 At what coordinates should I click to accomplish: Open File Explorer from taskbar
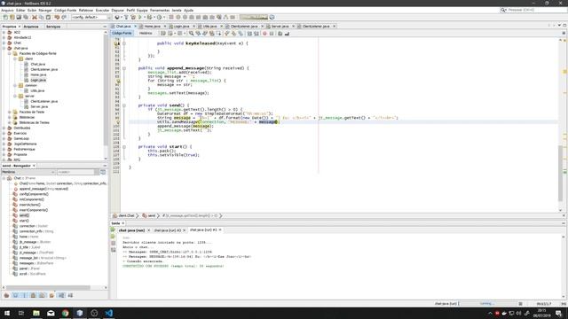[36, 313]
